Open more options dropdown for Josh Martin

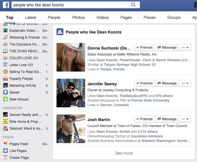pos(185,119)
